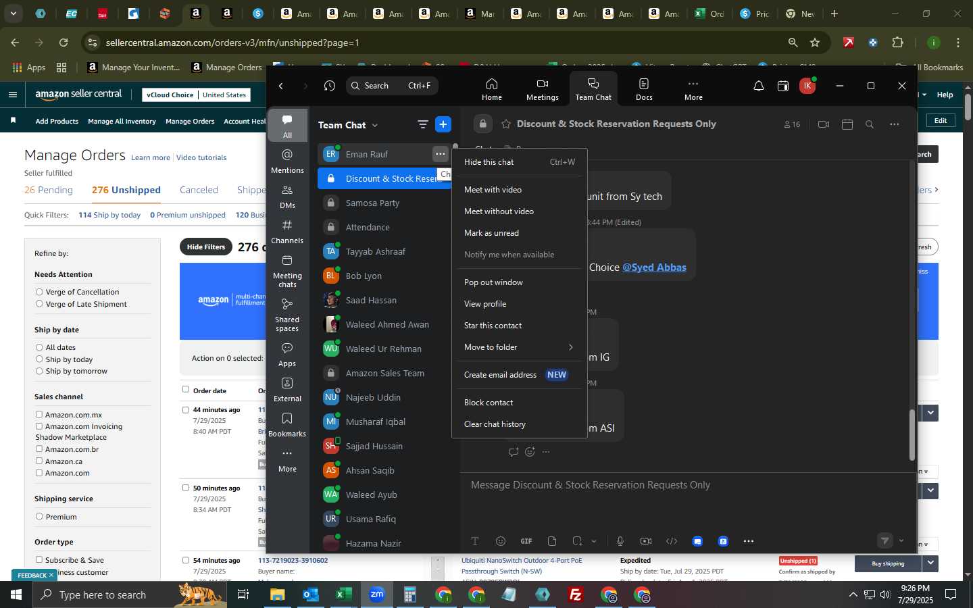Open Bookmarks in Zoom sidebar
Image resolution: width=973 pixels, height=608 pixels.
tap(287, 425)
